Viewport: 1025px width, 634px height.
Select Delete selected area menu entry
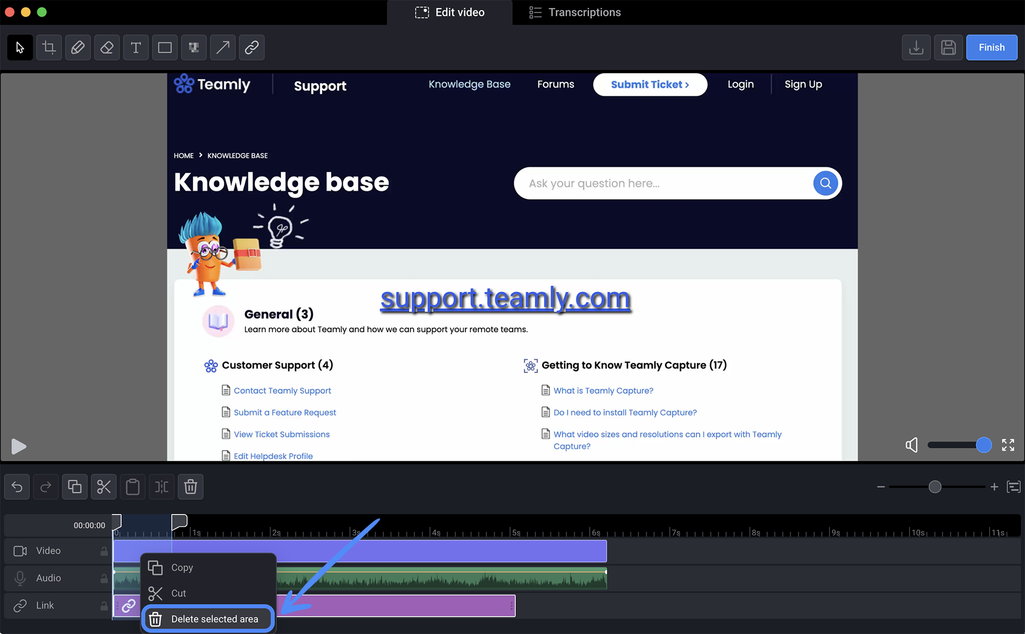pos(208,619)
